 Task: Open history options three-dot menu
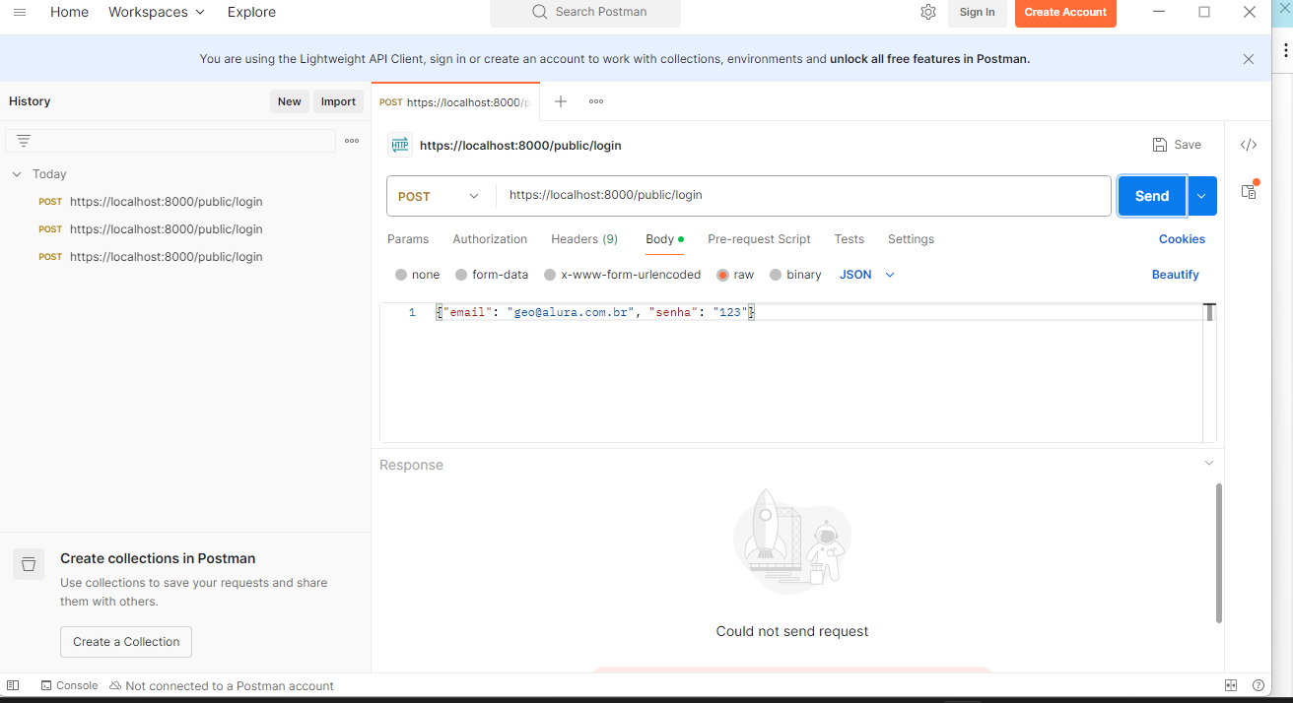pos(352,141)
